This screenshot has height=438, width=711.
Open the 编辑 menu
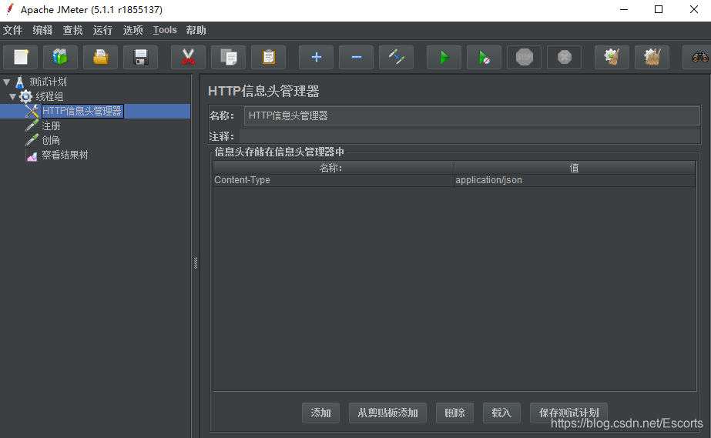click(x=42, y=30)
